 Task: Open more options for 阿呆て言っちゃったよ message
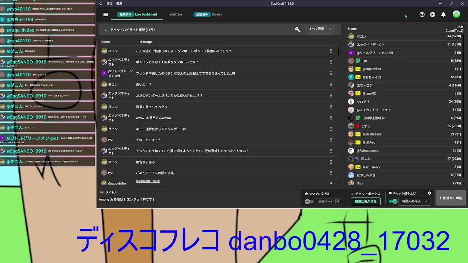pyautogui.click(x=331, y=107)
